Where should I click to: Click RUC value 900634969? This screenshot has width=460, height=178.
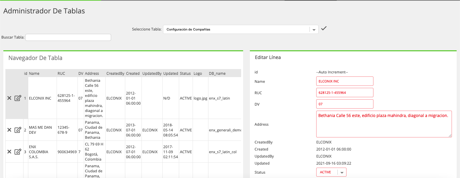[67, 152]
